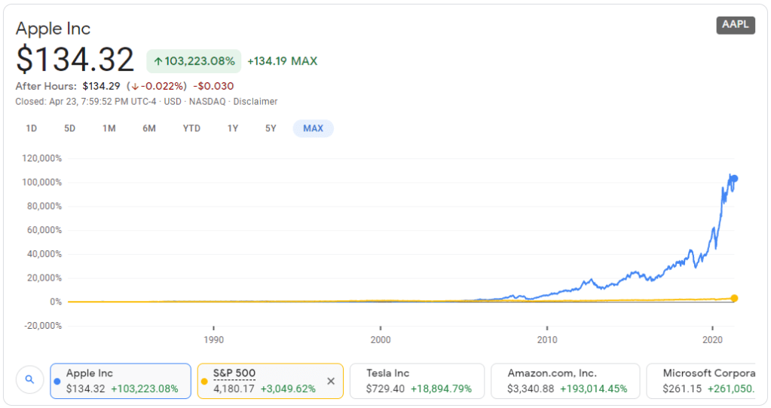Click the 103,223.08% gain badge
Screen dimensions: 771x408
click(x=194, y=61)
